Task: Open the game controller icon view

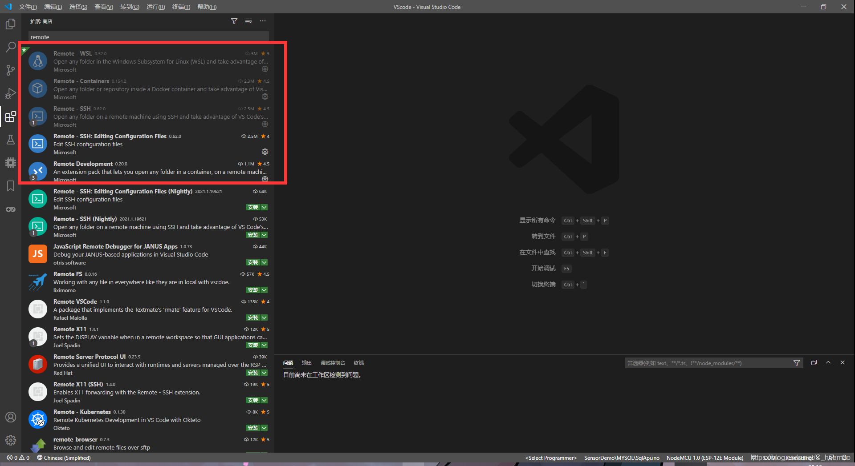Action: click(x=11, y=209)
